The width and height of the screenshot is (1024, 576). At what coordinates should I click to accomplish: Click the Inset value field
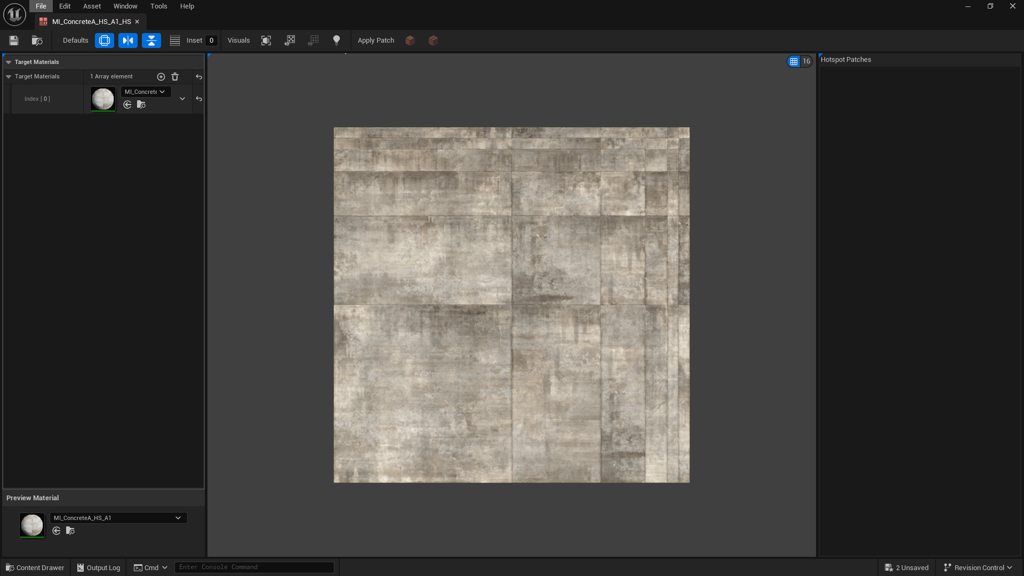pyautogui.click(x=211, y=41)
